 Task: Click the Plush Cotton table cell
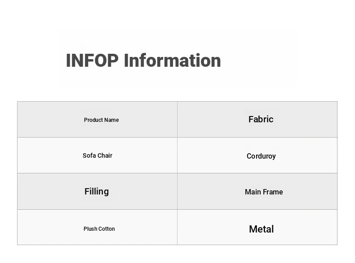coord(98,227)
